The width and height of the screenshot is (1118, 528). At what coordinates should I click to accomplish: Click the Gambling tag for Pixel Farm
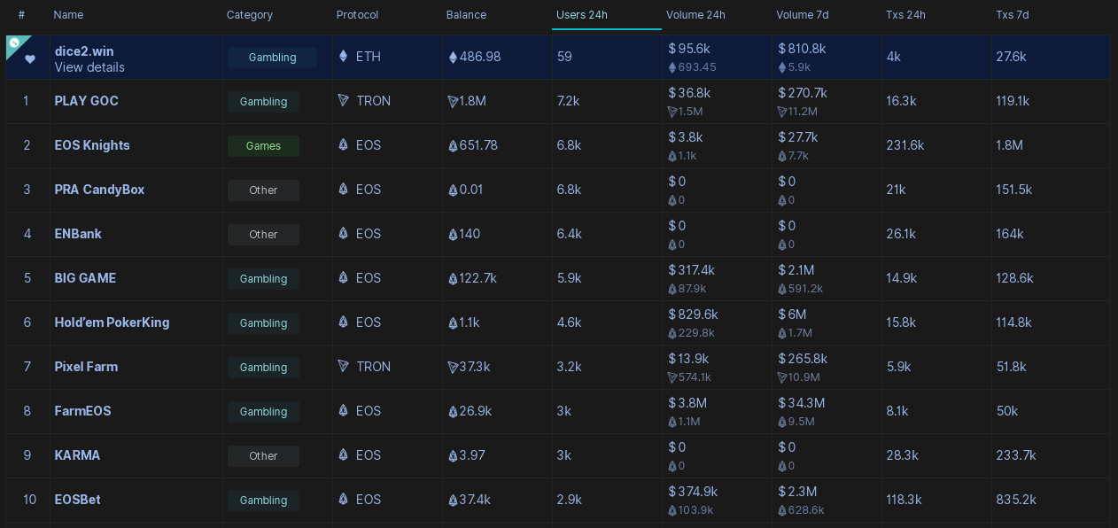pyautogui.click(x=263, y=368)
